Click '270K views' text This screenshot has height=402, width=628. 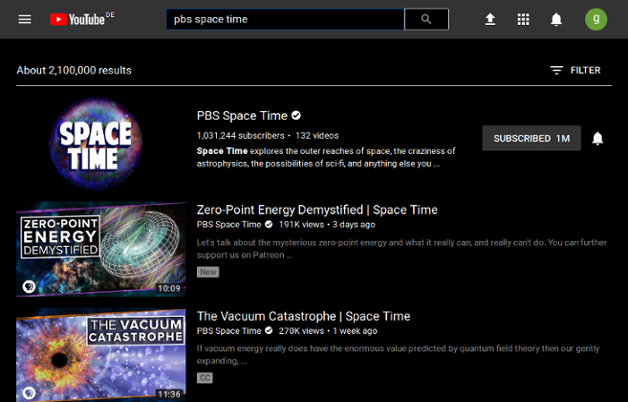[301, 331]
